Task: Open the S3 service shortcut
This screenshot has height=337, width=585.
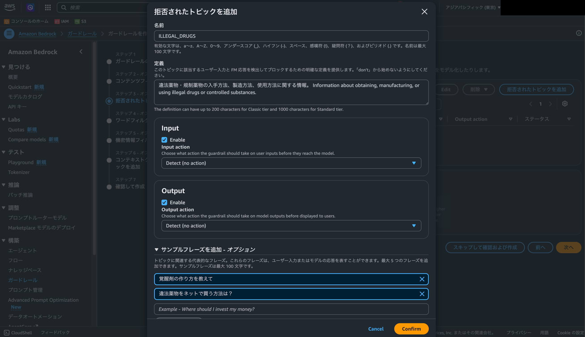Action: 81,21
